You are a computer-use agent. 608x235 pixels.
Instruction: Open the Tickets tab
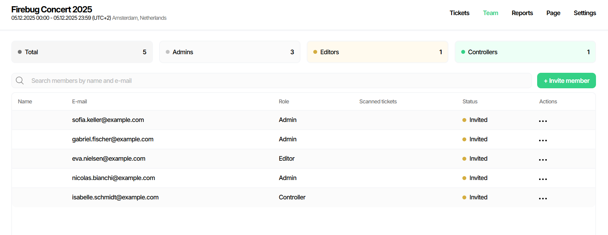point(459,13)
